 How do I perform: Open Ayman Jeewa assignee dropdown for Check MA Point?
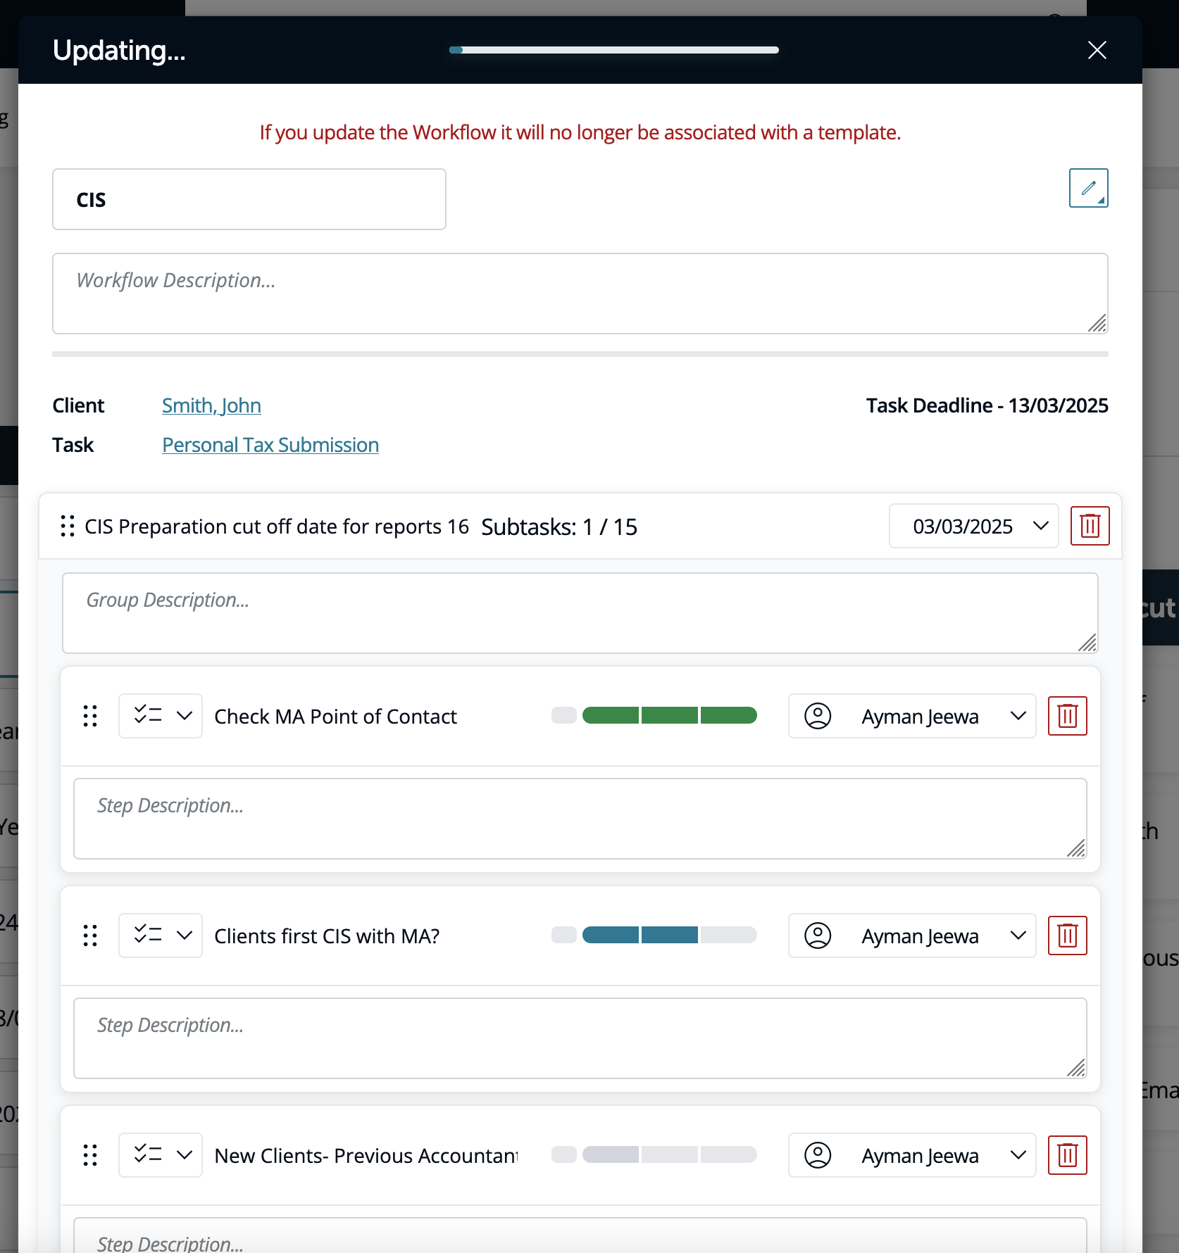tap(912, 716)
